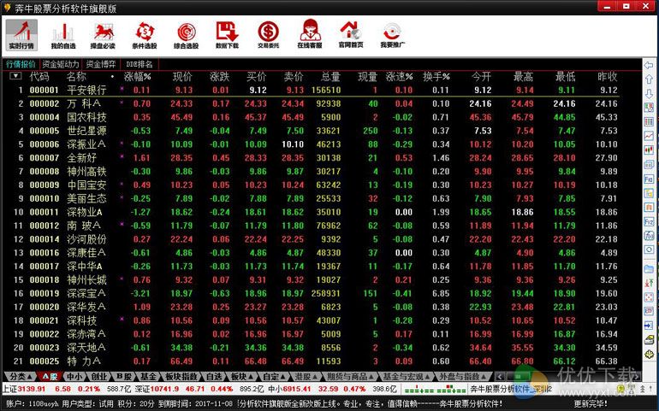659x411 pixels.
Task: Click the 中小 index value 6915.41
Action: (x=297, y=389)
